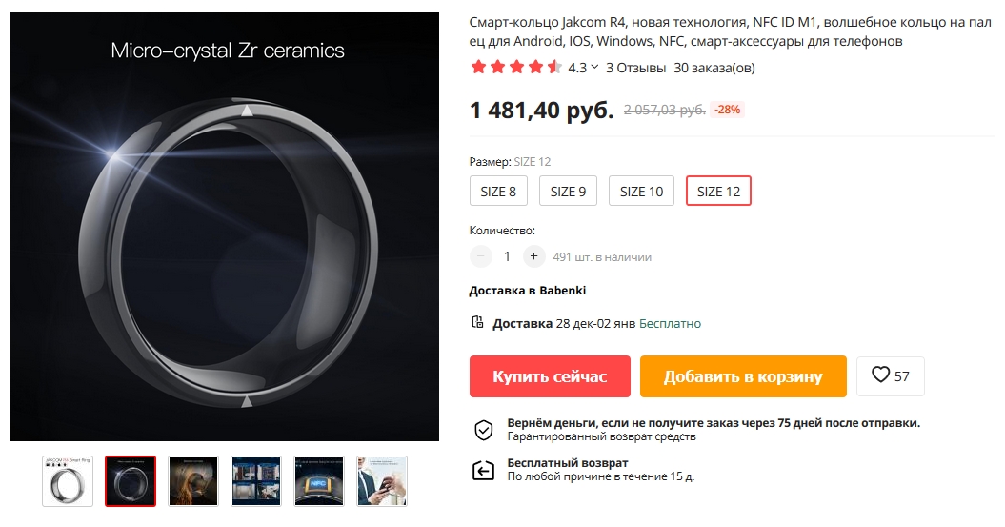
Task: Click Добавить в корзину button
Action: coord(743,376)
